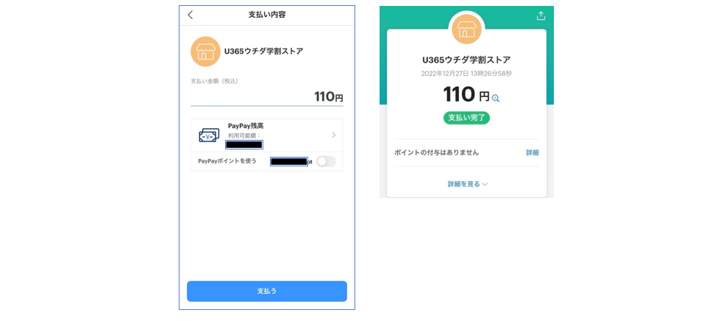
Task: Expand 詳細を見る on the receipt
Action: click(467, 184)
